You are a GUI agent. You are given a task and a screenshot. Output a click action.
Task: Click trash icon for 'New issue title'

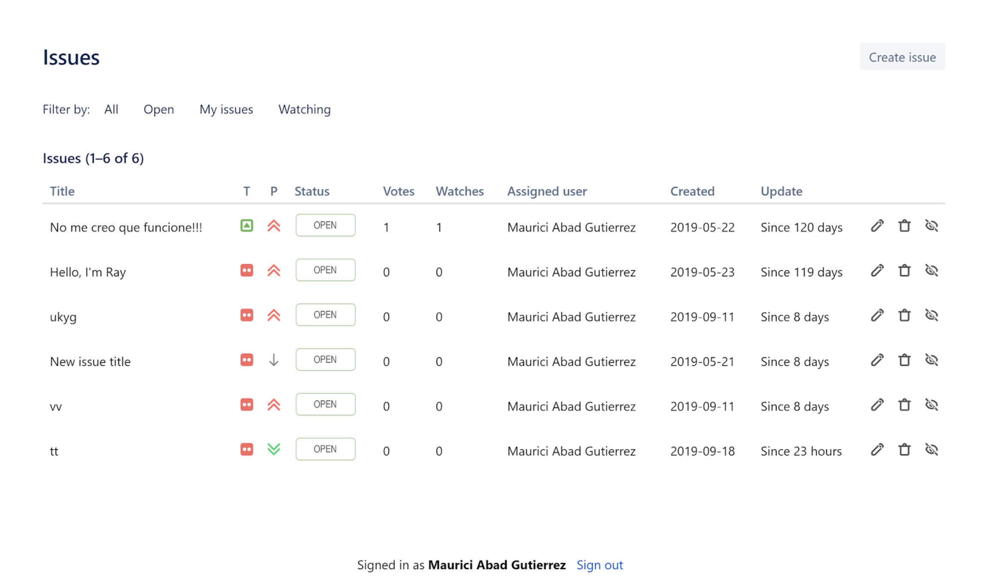pyautogui.click(x=904, y=360)
